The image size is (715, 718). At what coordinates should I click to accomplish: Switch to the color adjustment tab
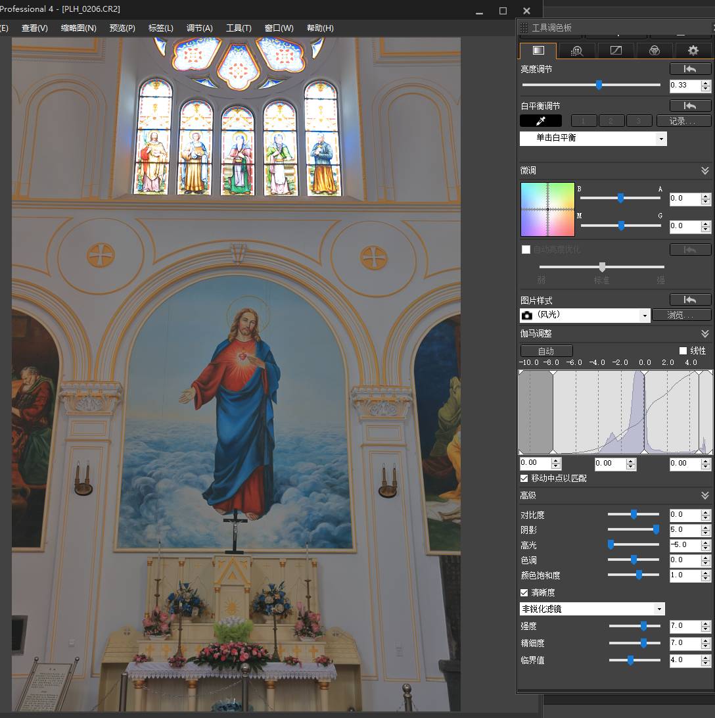654,51
